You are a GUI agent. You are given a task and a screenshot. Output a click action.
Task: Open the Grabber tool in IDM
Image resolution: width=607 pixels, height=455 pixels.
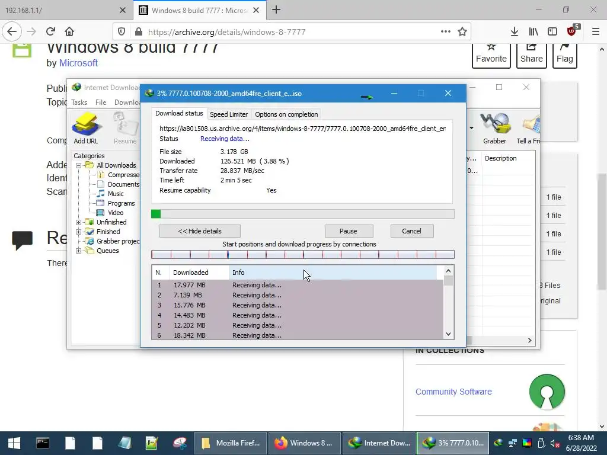pos(494,128)
